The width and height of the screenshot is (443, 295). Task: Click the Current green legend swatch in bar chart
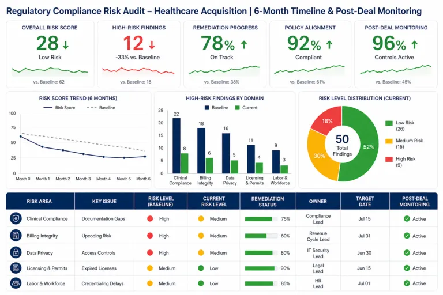click(x=238, y=108)
